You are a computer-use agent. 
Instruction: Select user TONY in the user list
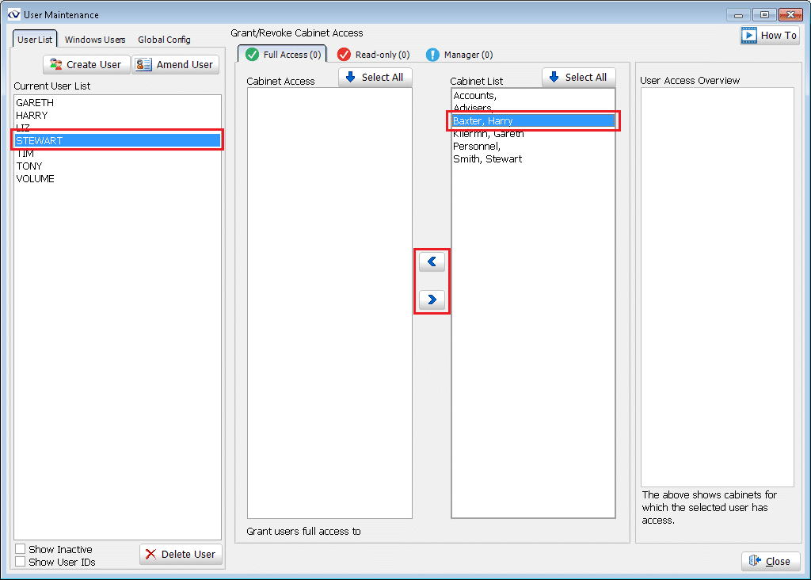point(117,166)
